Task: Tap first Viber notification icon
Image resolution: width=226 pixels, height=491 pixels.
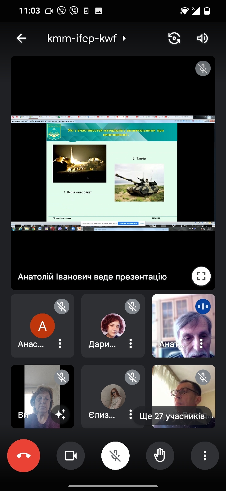Action: [62, 11]
